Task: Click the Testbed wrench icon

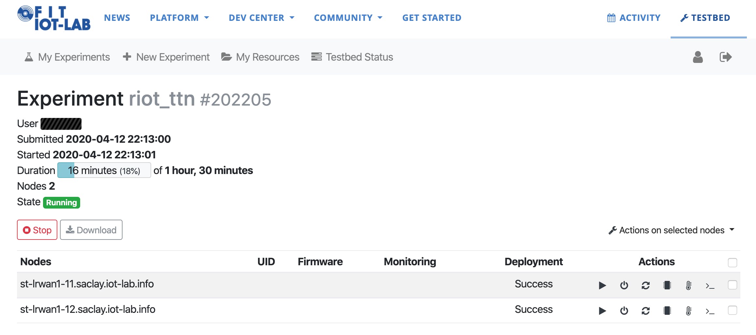Action: pos(684,18)
